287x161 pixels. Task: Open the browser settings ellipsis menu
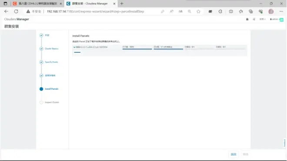[281, 12]
